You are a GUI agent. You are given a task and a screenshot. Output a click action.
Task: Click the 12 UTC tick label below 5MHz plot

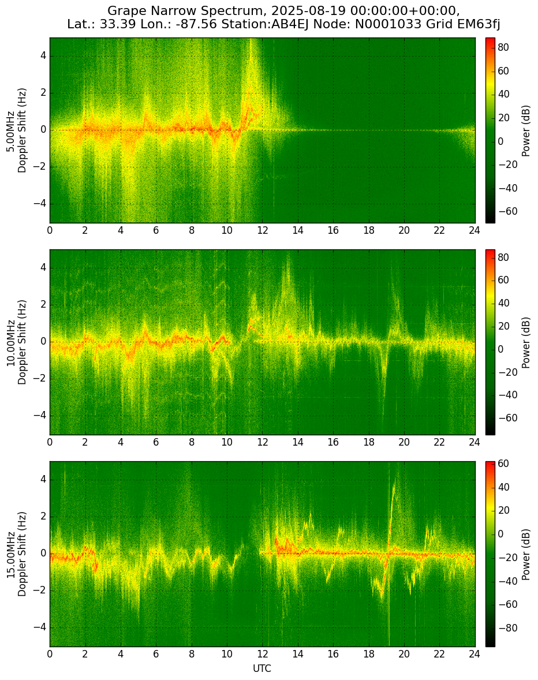262,230
